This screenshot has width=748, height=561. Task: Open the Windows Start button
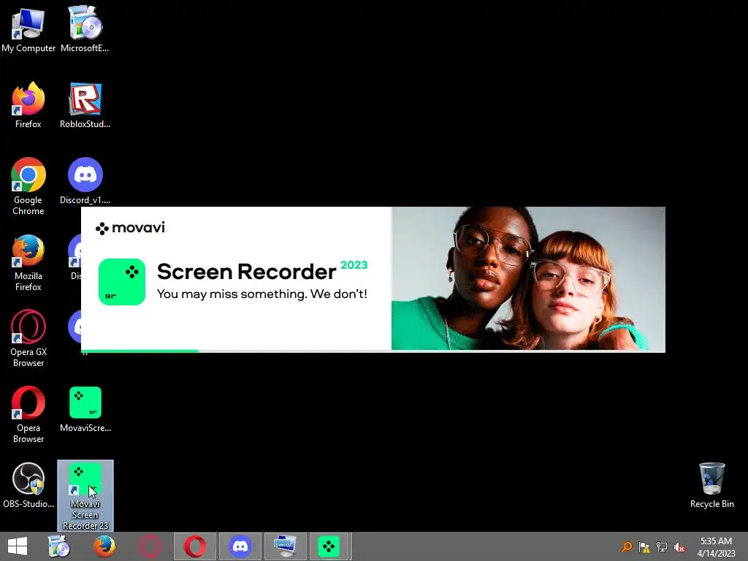(18, 546)
